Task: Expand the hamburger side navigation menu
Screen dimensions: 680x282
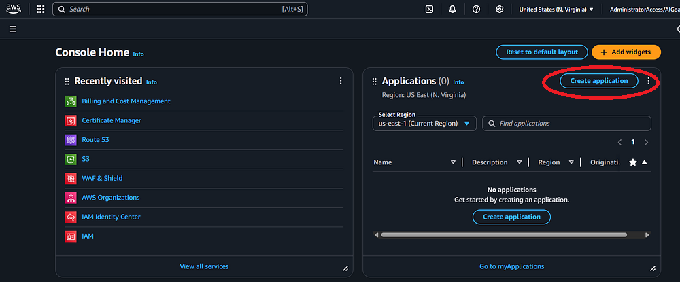Action: [13, 29]
